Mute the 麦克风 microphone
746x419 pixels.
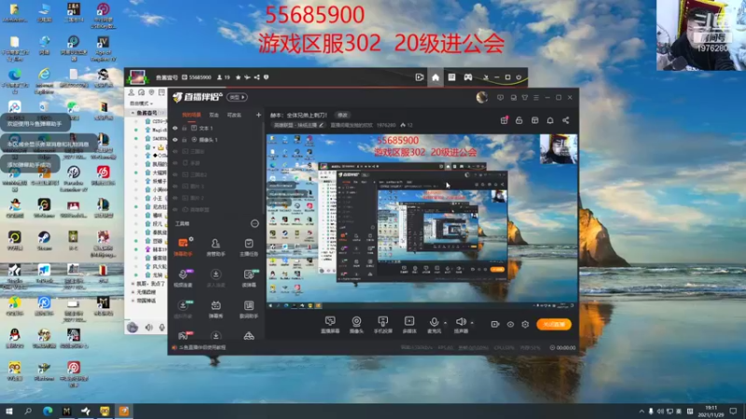pyautogui.click(x=434, y=324)
